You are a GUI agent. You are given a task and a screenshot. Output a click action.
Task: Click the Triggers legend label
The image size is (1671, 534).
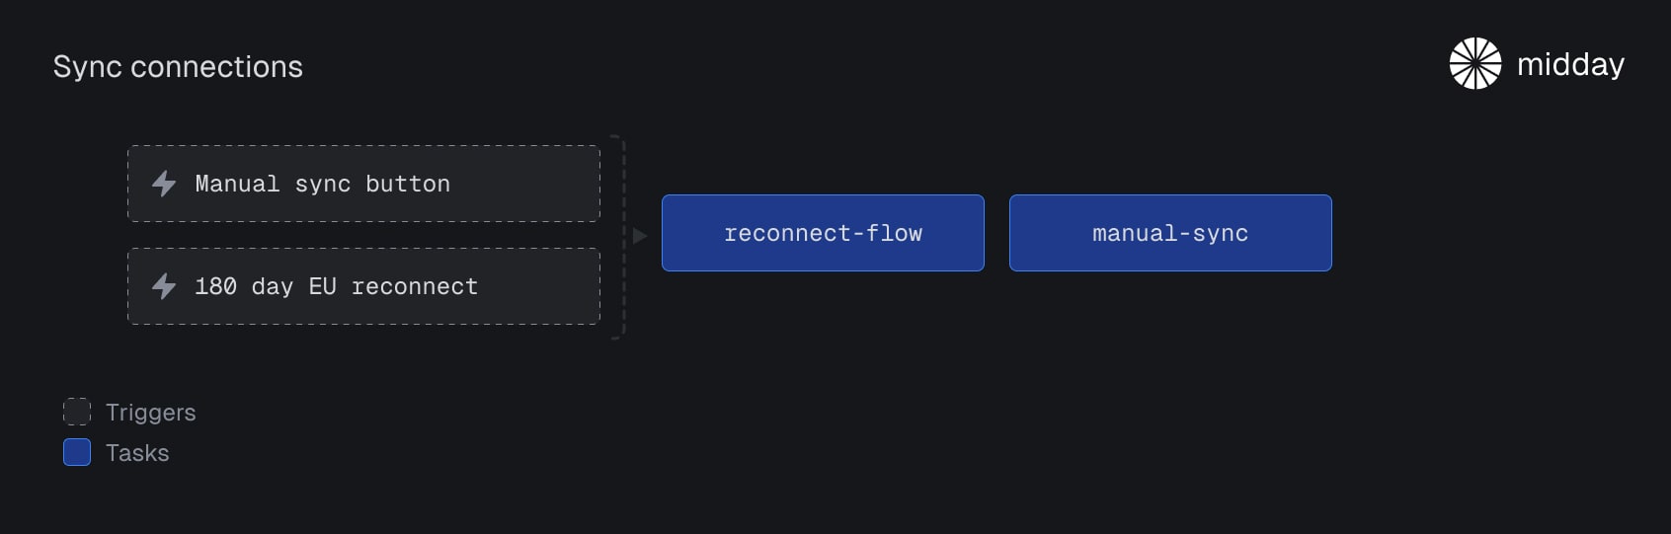(x=151, y=413)
